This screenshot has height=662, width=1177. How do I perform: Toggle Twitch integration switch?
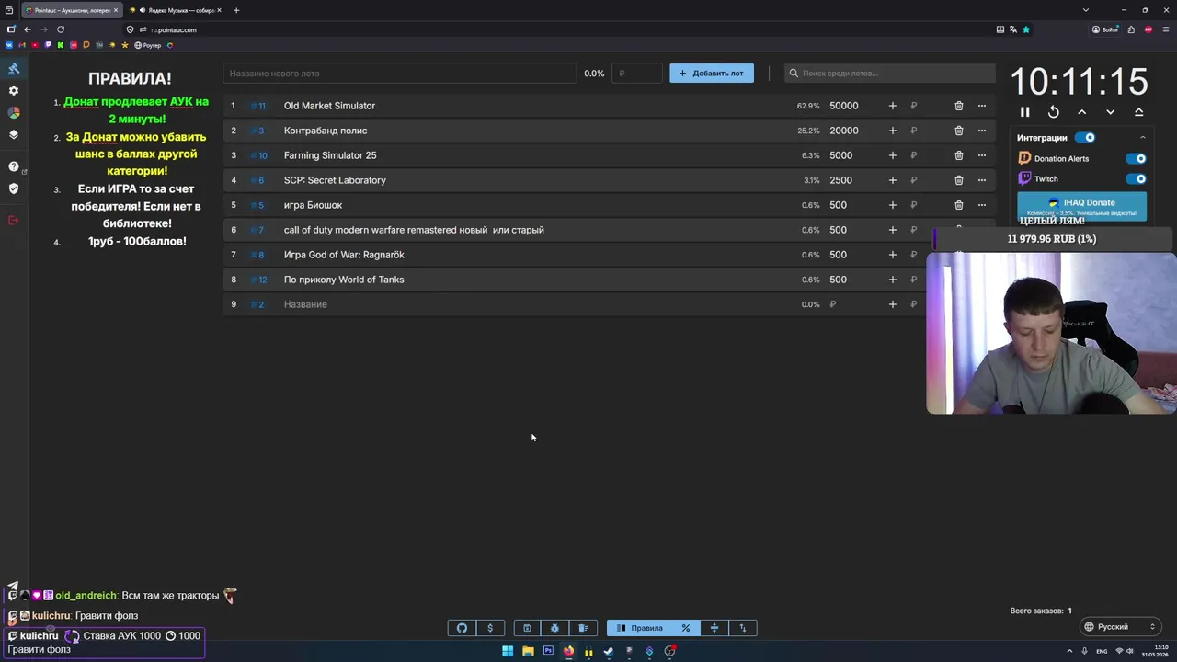click(x=1137, y=179)
